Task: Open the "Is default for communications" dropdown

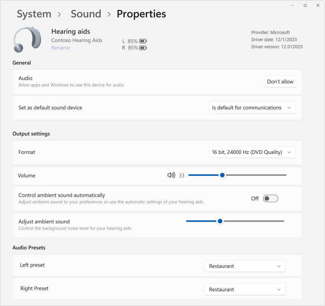Action: tap(252, 108)
